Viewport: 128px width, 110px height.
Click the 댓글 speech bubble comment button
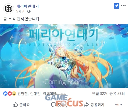58,105
